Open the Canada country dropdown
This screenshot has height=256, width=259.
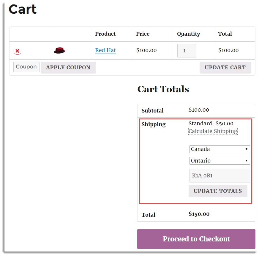(x=219, y=149)
